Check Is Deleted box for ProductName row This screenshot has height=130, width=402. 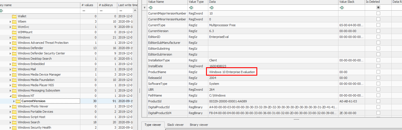tap(378, 72)
